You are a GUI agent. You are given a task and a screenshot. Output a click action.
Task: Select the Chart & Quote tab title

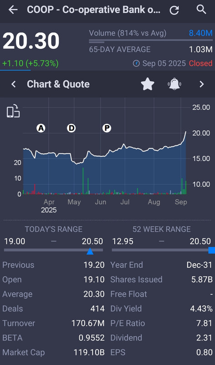point(58,84)
